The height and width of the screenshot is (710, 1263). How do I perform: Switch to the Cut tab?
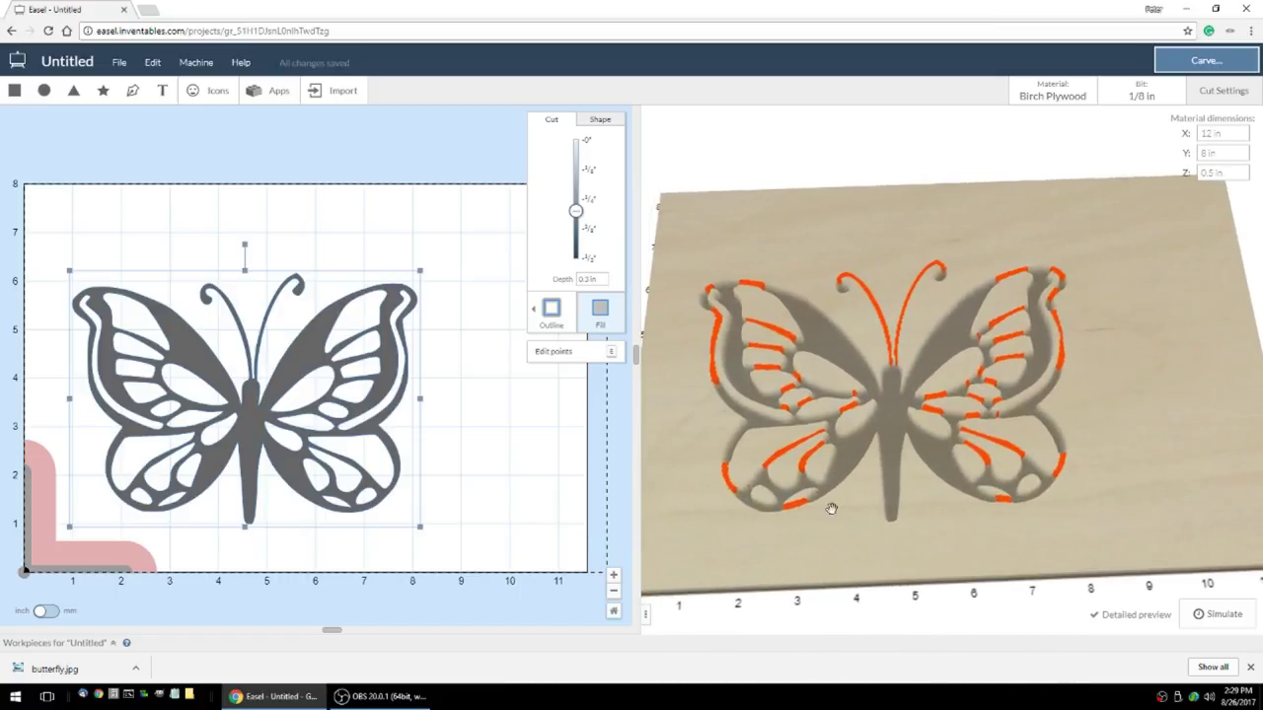click(x=552, y=119)
